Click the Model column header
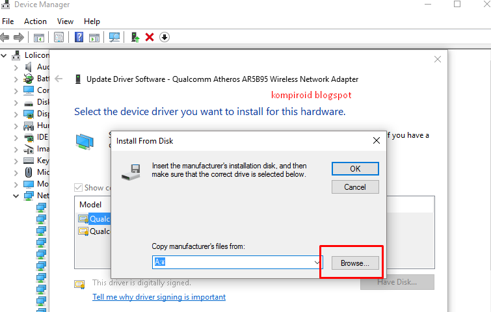491x312 pixels. (x=90, y=204)
